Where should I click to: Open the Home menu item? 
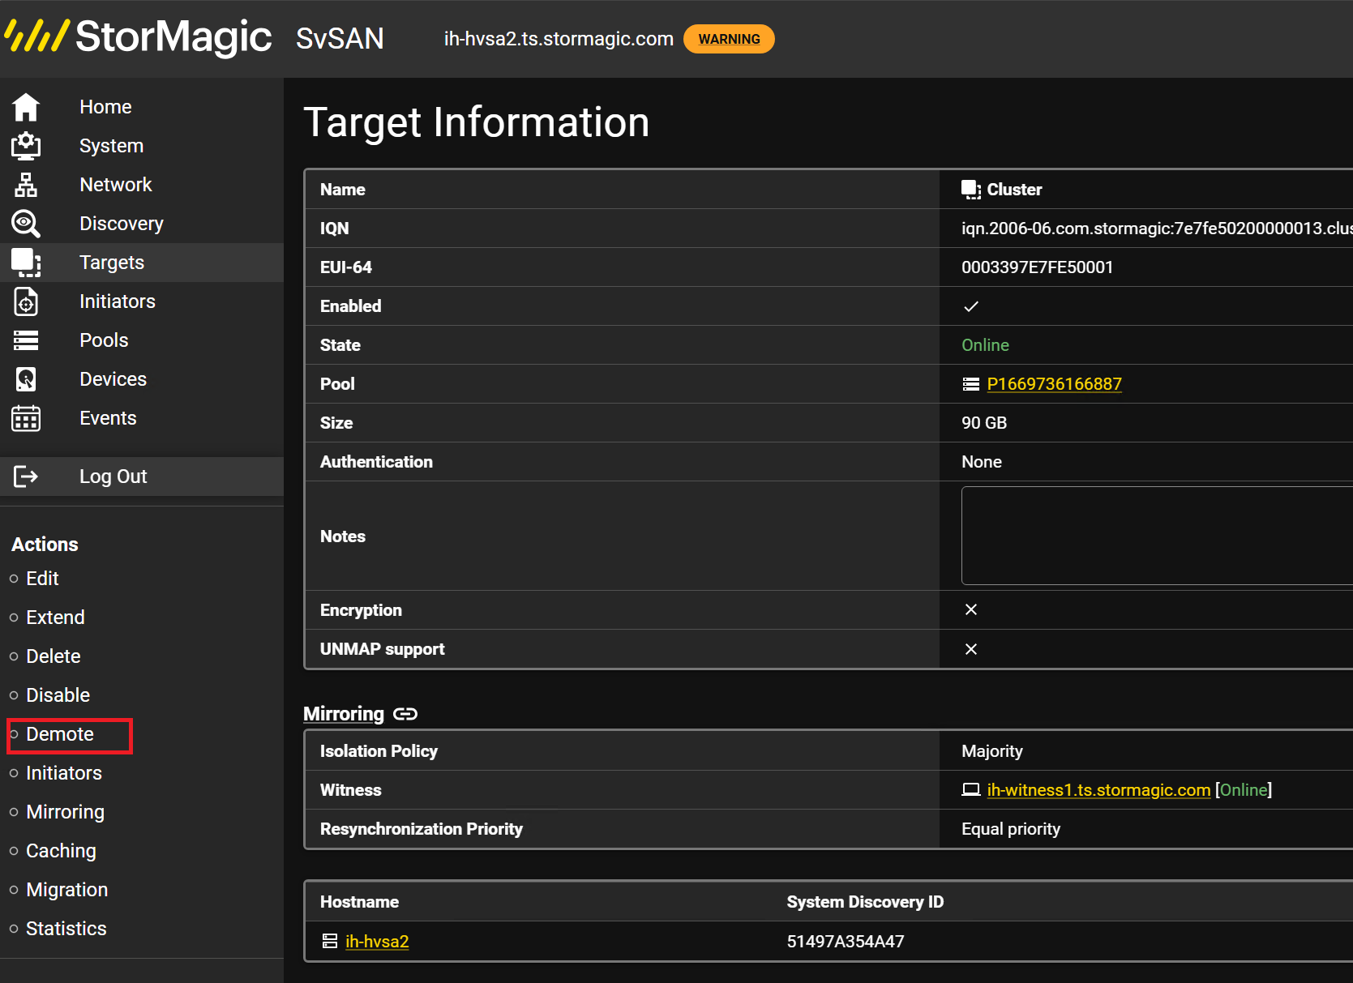(x=105, y=107)
